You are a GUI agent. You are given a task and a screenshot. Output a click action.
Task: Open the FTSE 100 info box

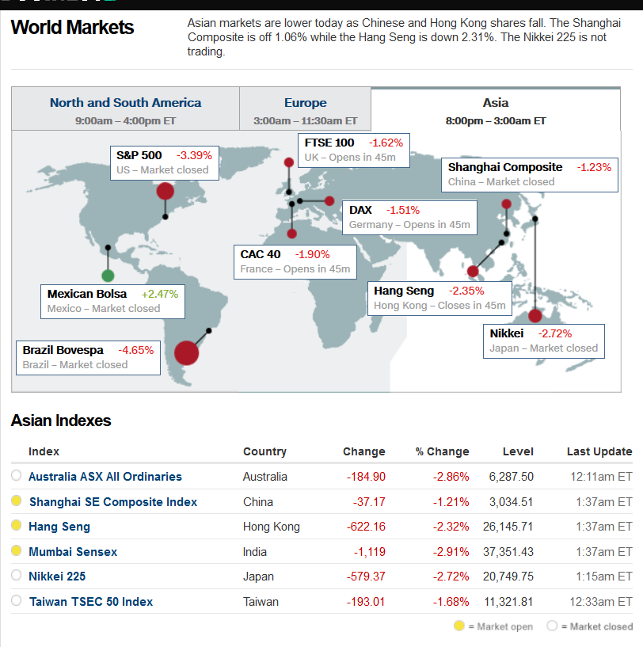(354, 150)
